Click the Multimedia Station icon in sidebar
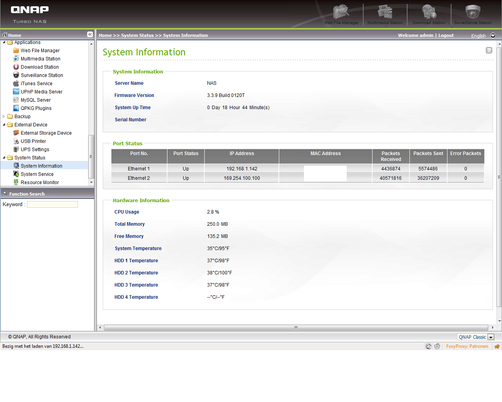The height and width of the screenshot is (402, 502). point(16,58)
